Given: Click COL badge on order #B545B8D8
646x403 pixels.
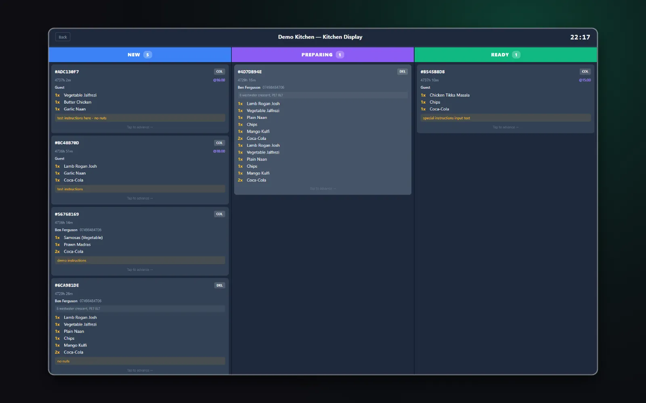Looking at the screenshot, I should coord(585,72).
